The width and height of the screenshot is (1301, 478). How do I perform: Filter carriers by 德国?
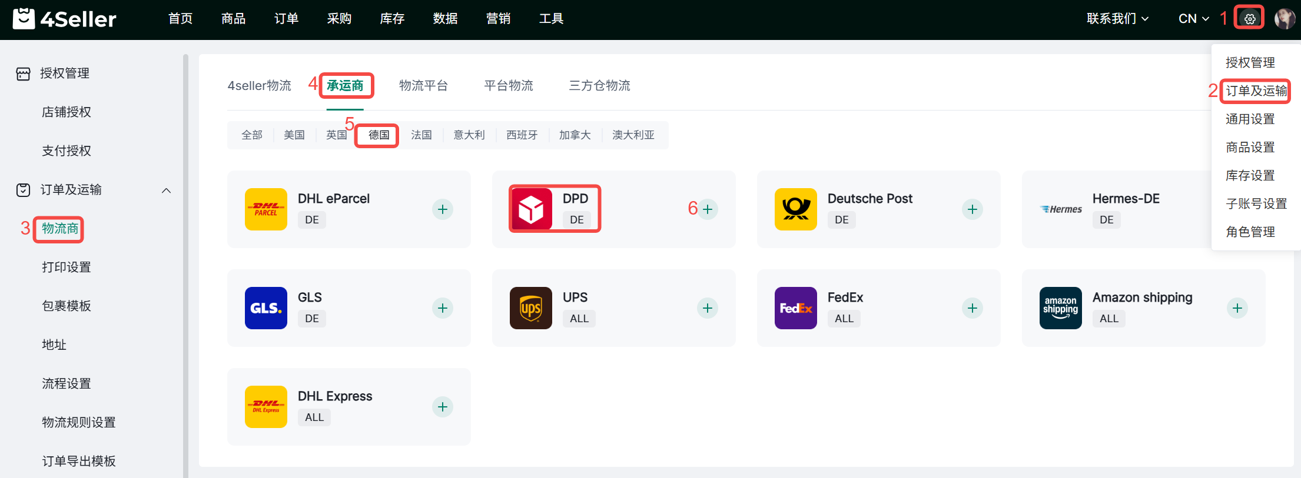379,135
